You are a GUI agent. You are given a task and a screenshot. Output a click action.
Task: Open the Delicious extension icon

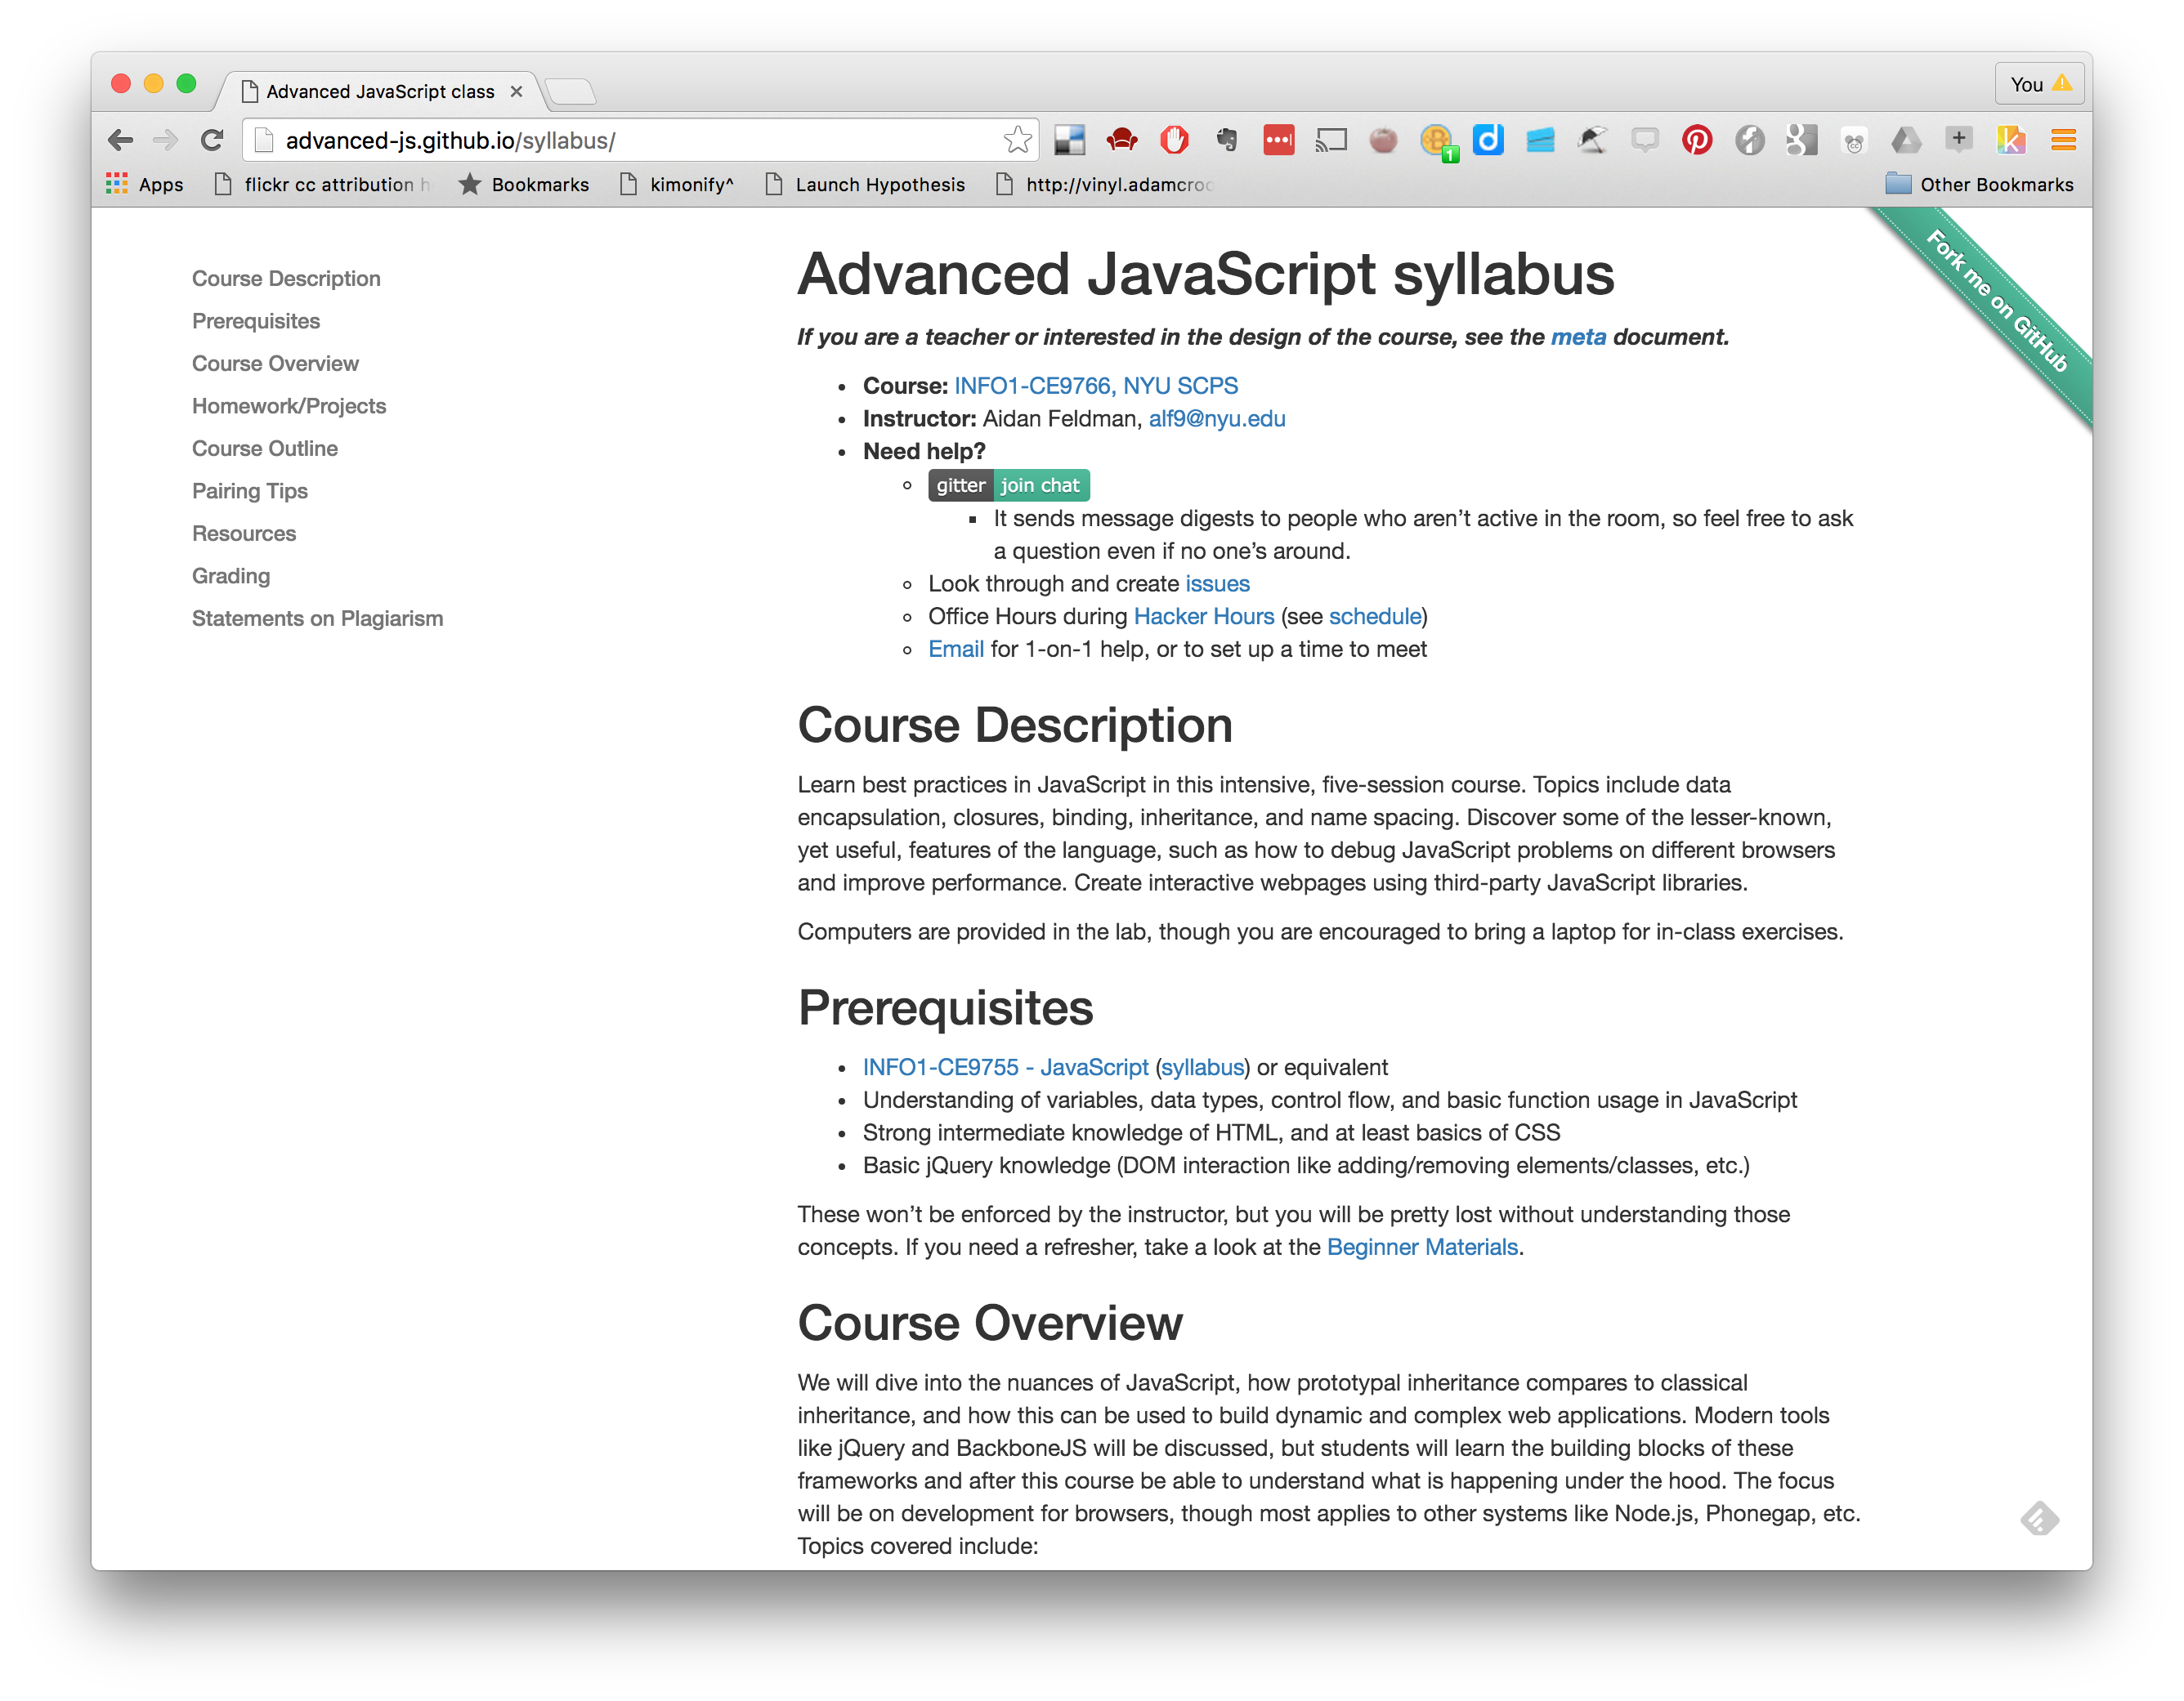[1069, 140]
